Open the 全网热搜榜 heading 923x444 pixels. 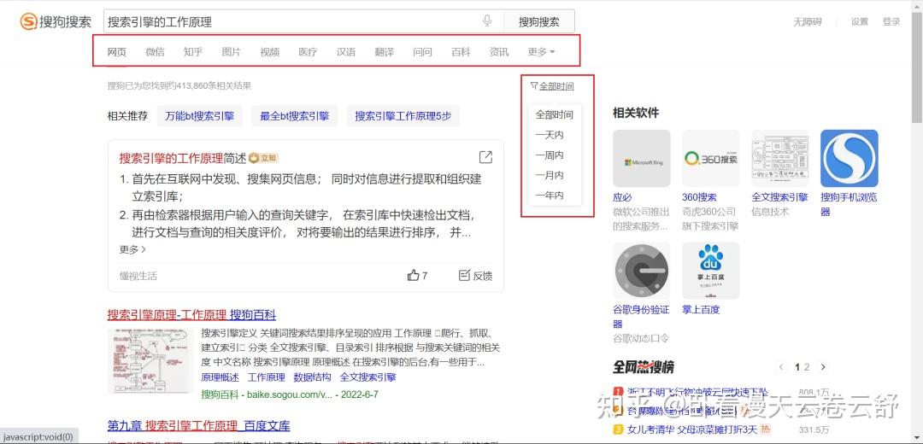point(644,367)
